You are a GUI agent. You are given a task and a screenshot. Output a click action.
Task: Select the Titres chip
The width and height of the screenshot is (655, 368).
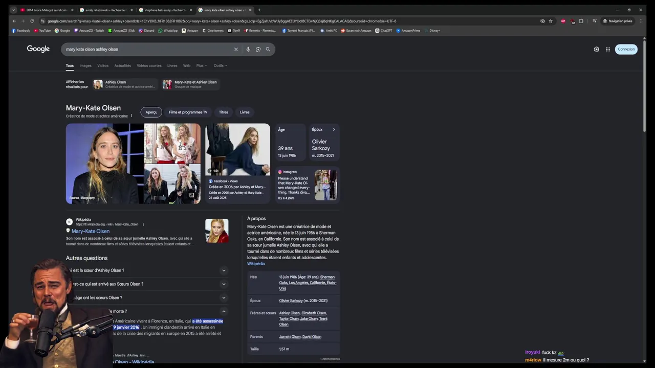[x=224, y=112]
